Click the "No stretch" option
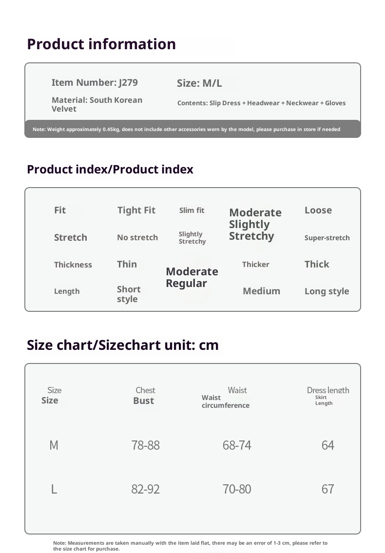 137,238
